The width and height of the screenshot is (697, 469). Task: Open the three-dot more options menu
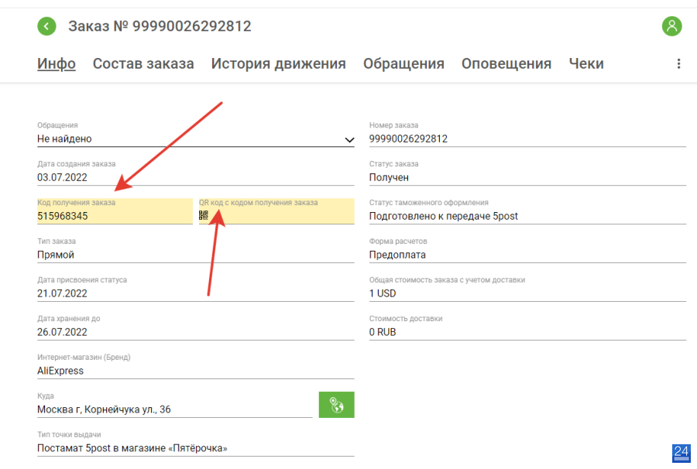coord(678,63)
